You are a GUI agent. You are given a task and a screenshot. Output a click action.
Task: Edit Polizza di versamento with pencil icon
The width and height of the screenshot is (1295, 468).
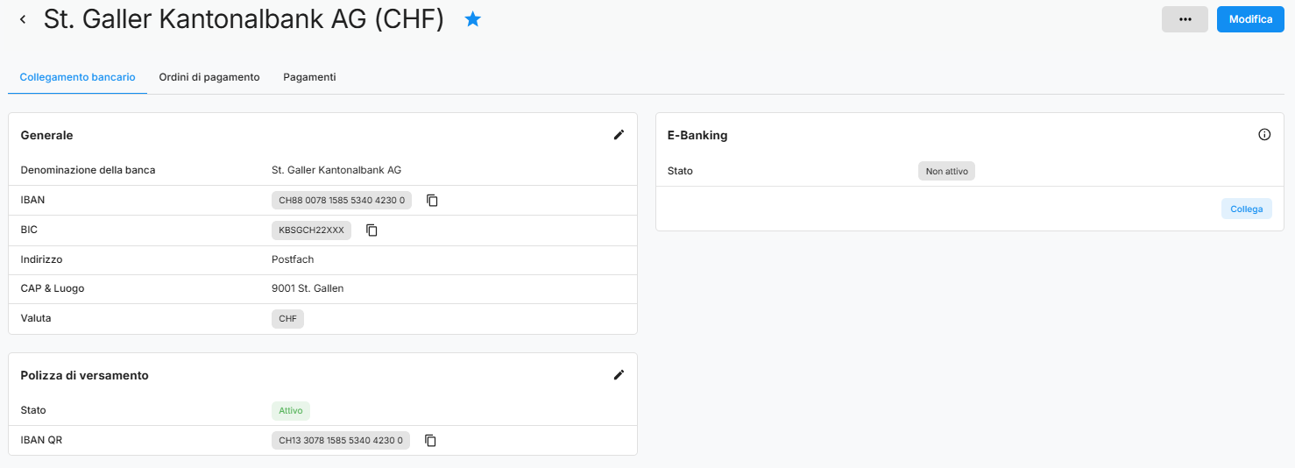[x=619, y=375]
